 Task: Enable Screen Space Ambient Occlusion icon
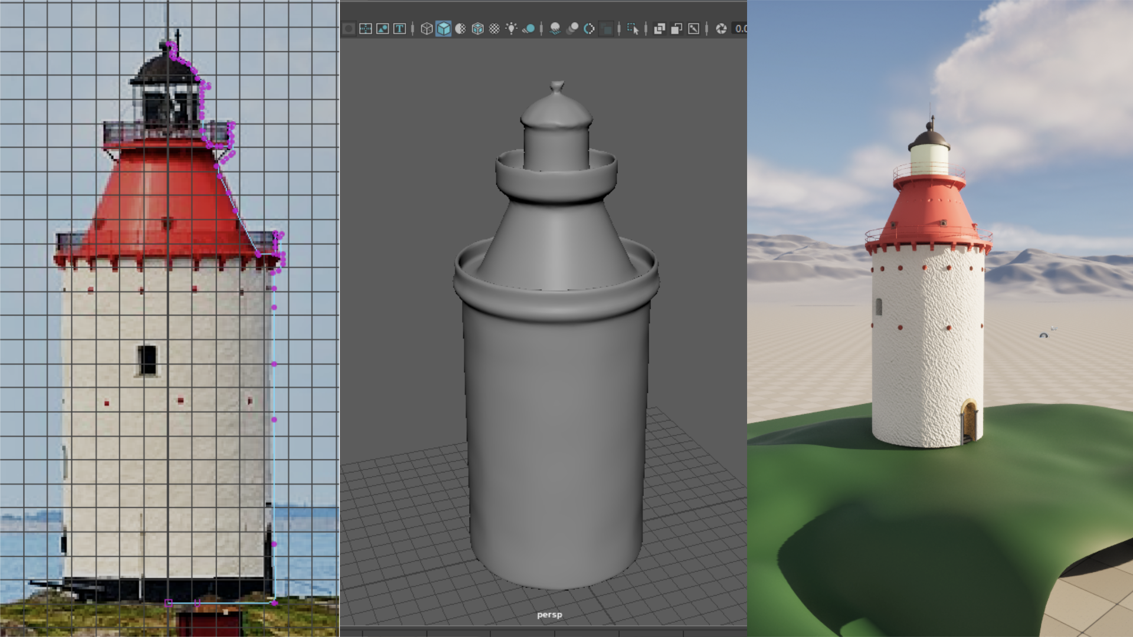555,28
